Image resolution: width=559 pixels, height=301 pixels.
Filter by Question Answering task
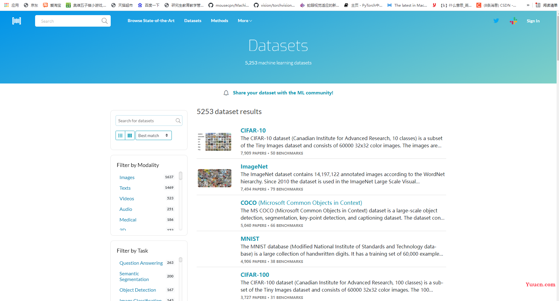coord(141,263)
